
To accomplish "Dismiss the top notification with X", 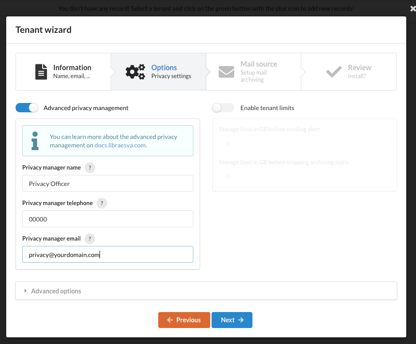I will (x=412, y=9).
